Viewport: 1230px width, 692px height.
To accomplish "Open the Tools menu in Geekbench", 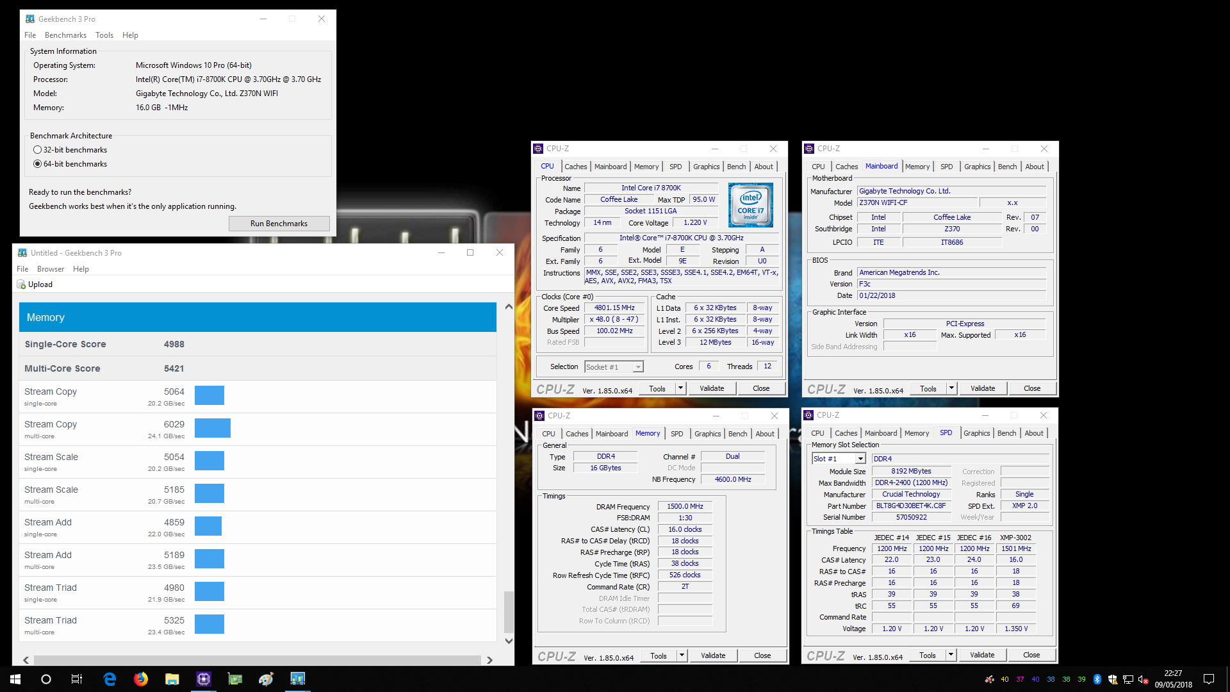I will [104, 35].
